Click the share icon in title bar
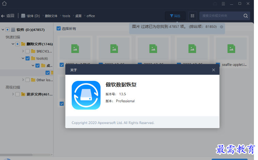258x160 pixels. click(x=215, y=4)
